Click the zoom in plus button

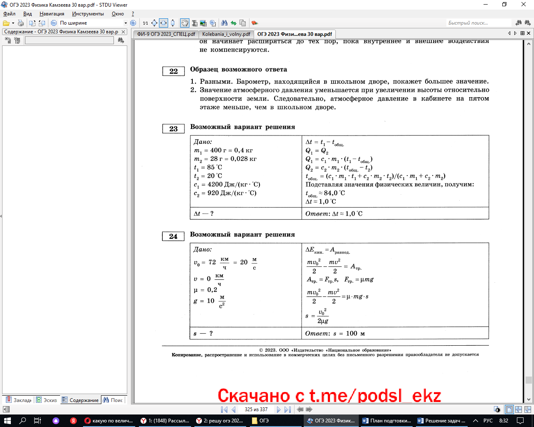pos(133,23)
